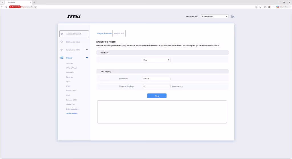Collapse the Avancé section arrow
This screenshot has width=292, height=159.
tap(87, 58)
